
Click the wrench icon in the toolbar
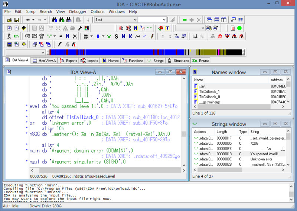[80, 28]
